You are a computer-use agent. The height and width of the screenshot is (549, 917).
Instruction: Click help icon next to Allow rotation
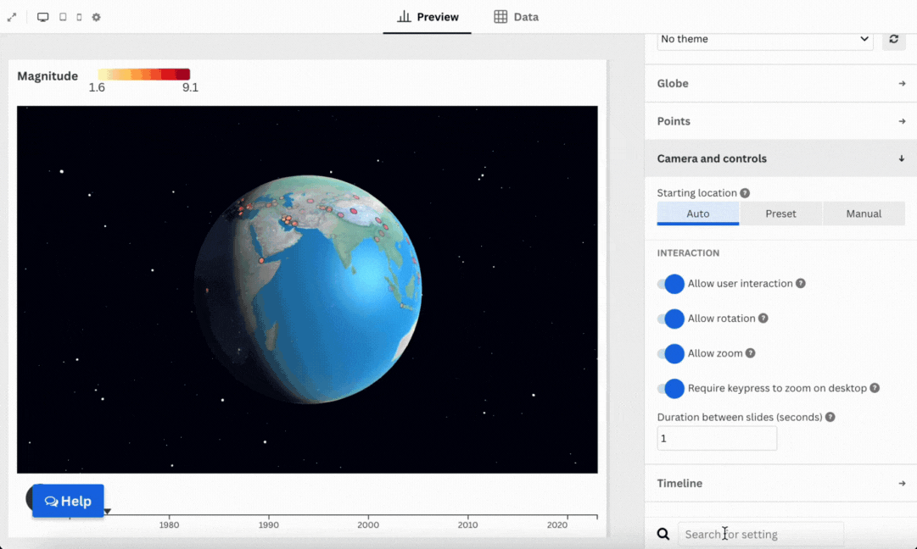(763, 319)
